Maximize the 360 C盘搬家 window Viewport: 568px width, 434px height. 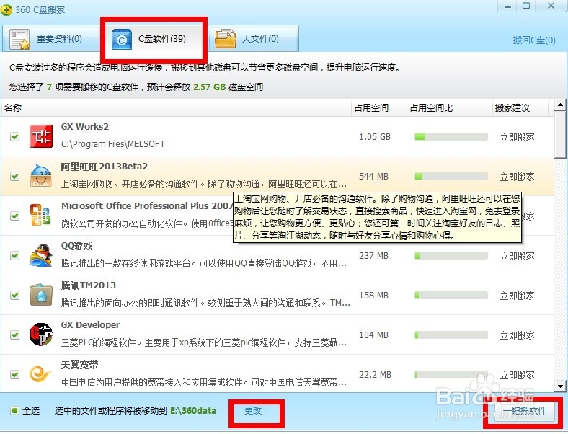coord(526,6)
